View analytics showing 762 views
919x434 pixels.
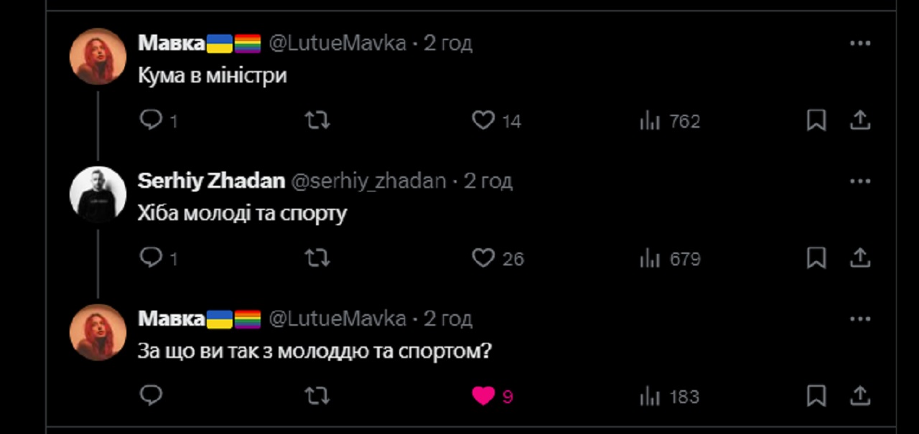[650, 121]
